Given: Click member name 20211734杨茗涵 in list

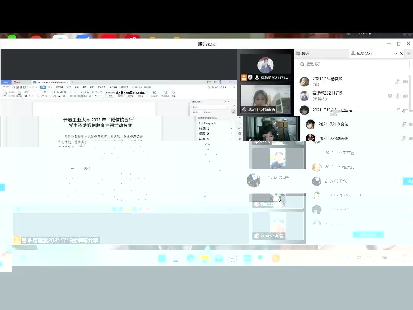Looking at the screenshot, I should pyautogui.click(x=327, y=79).
